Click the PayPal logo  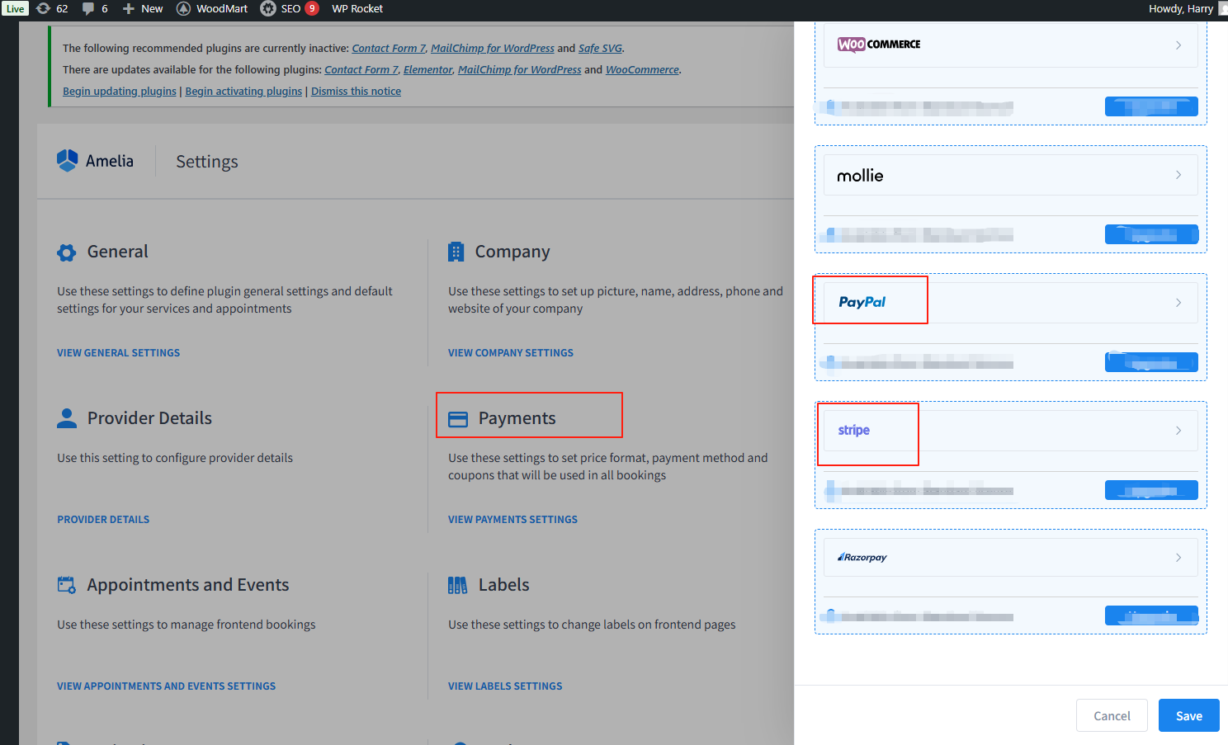point(862,302)
